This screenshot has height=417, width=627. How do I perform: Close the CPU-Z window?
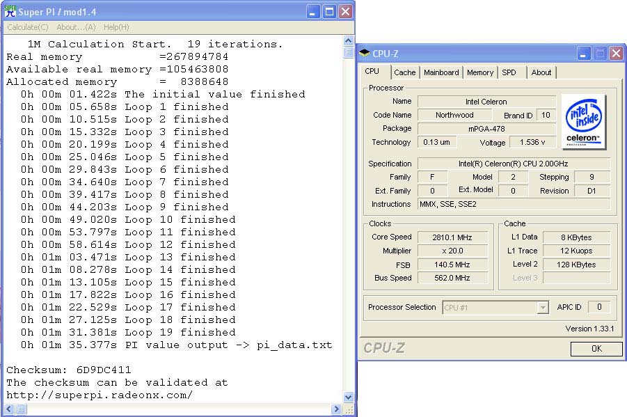point(616,53)
